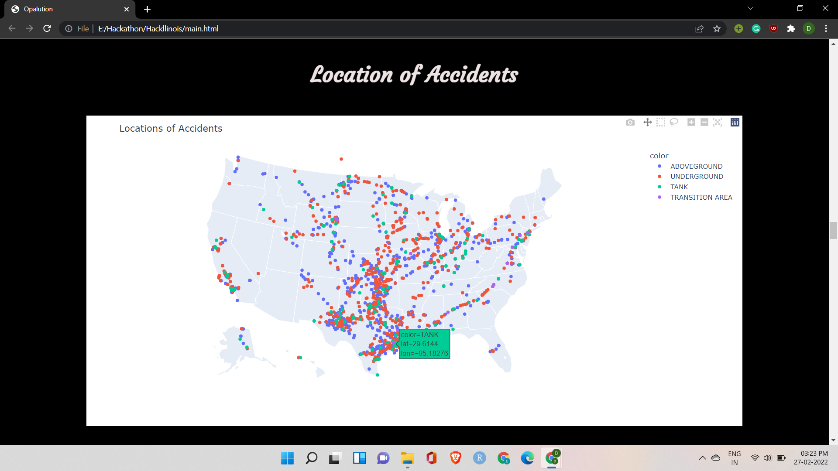838x471 pixels.
Task: Activate the Box Select tool
Action: tap(661, 123)
